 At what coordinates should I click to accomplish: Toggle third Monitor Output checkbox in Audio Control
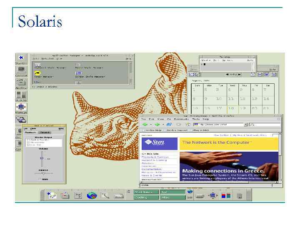click(29, 145)
